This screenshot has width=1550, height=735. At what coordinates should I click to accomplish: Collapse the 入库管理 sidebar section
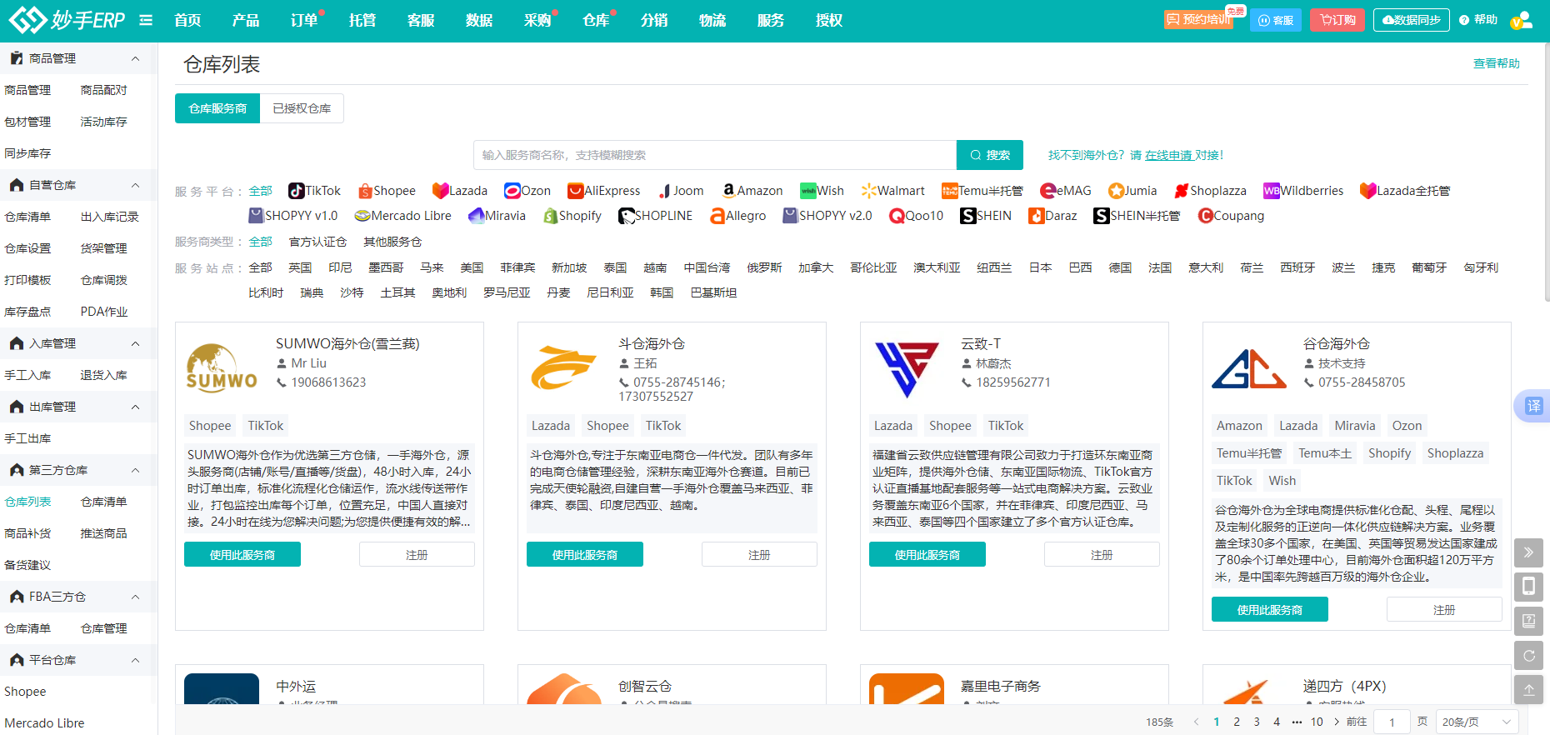point(135,343)
